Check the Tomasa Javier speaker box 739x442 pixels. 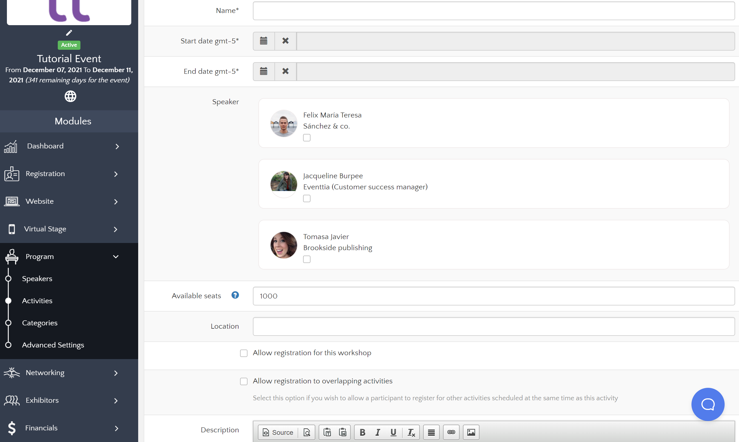coord(306,259)
